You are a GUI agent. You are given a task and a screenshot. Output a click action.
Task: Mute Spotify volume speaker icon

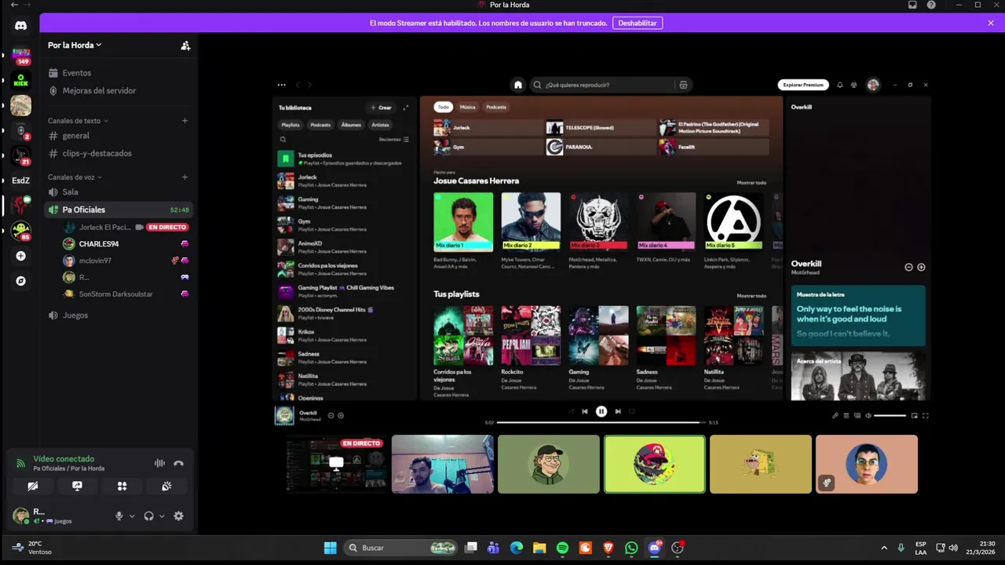tap(868, 416)
